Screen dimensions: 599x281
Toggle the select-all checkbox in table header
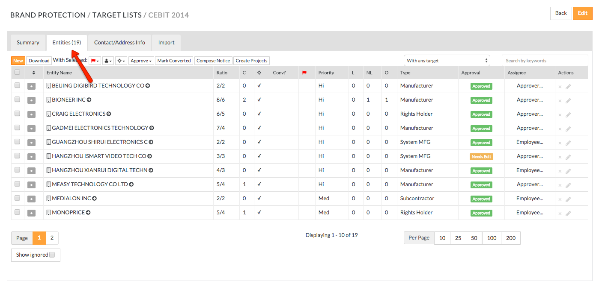(17, 72)
